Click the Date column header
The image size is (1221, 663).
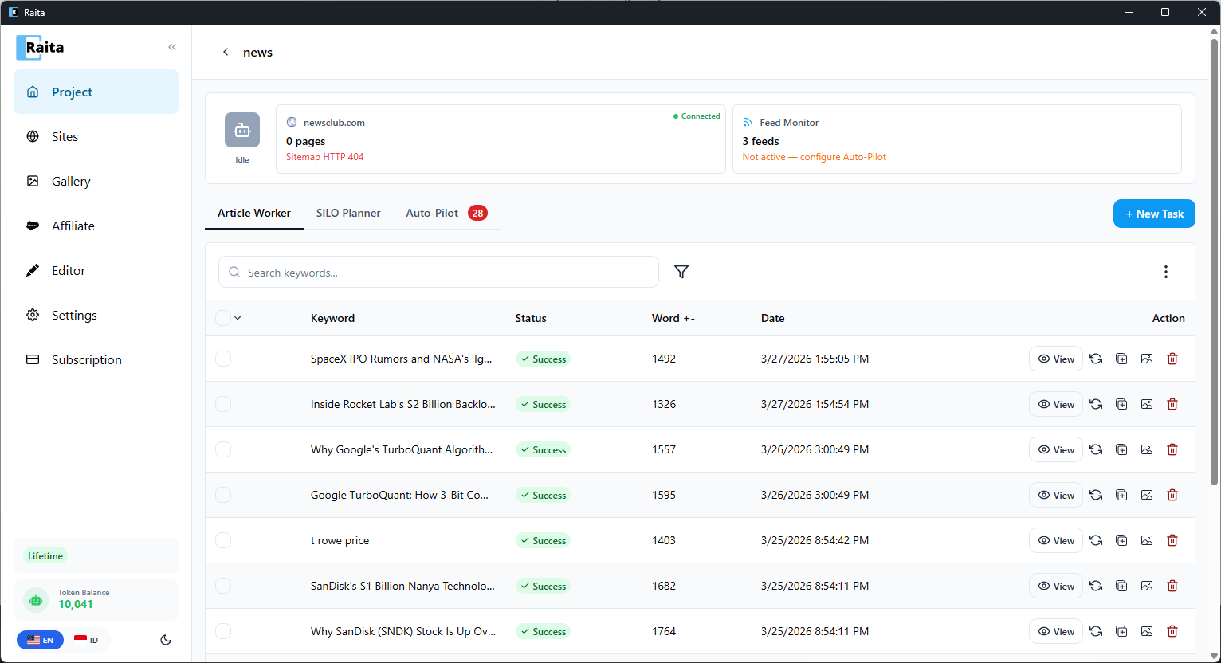(772, 318)
